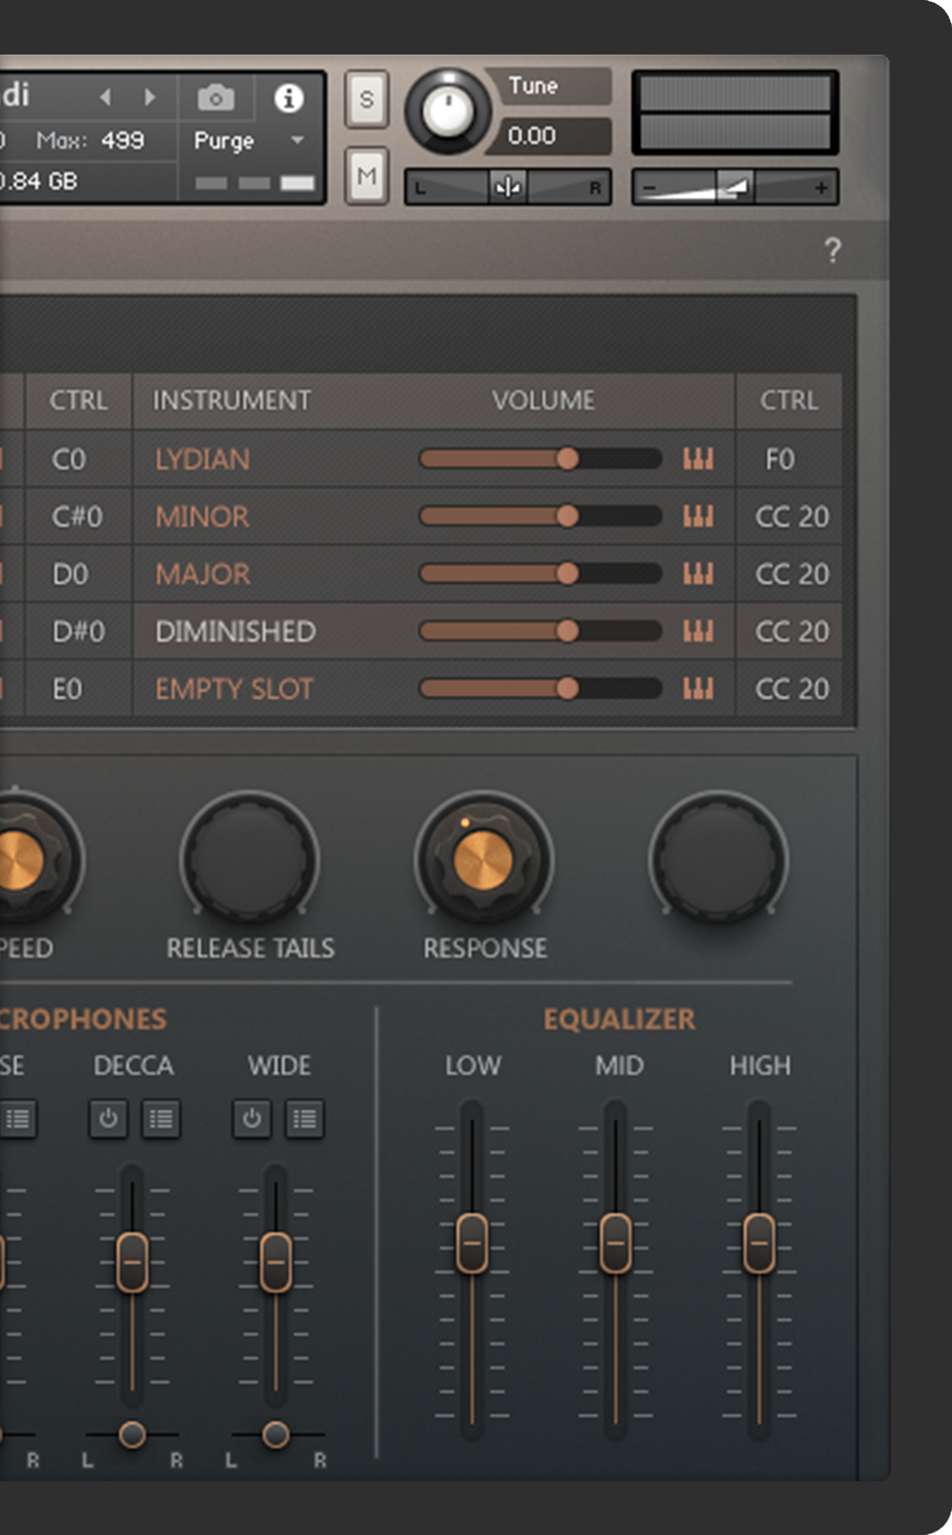Viewport: 952px width, 1535px height.
Task: Click keyboard icon in the EMPTY SLOT row
Action: 698,689
